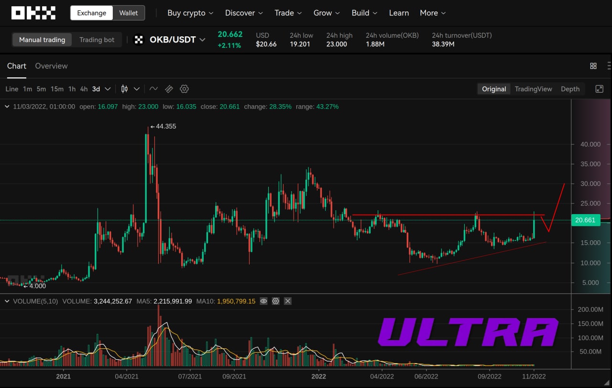This screenshot has width=612, height=388.
Task: Select the 15m timeframe
Action: click(57, 89)
